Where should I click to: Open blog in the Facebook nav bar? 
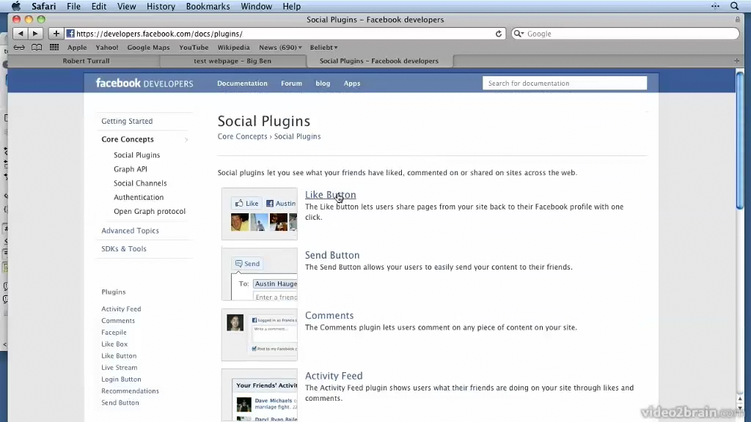323,84
